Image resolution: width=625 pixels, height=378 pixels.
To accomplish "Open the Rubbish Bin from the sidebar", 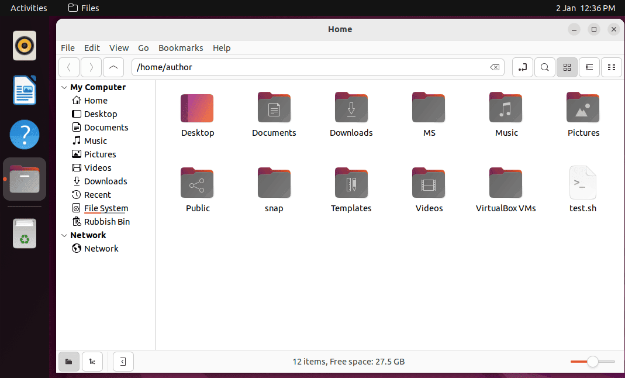I will pos(106,221).
